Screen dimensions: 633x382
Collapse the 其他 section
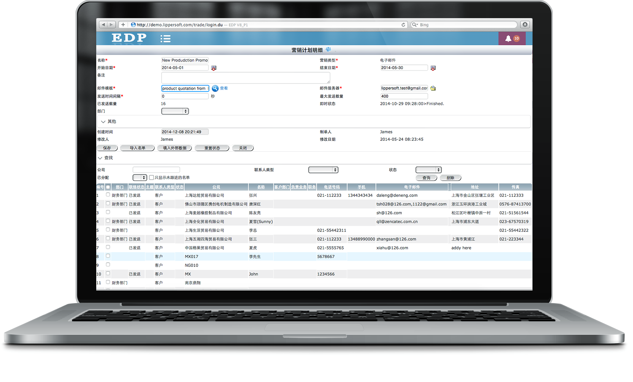(x=103, y=121)
